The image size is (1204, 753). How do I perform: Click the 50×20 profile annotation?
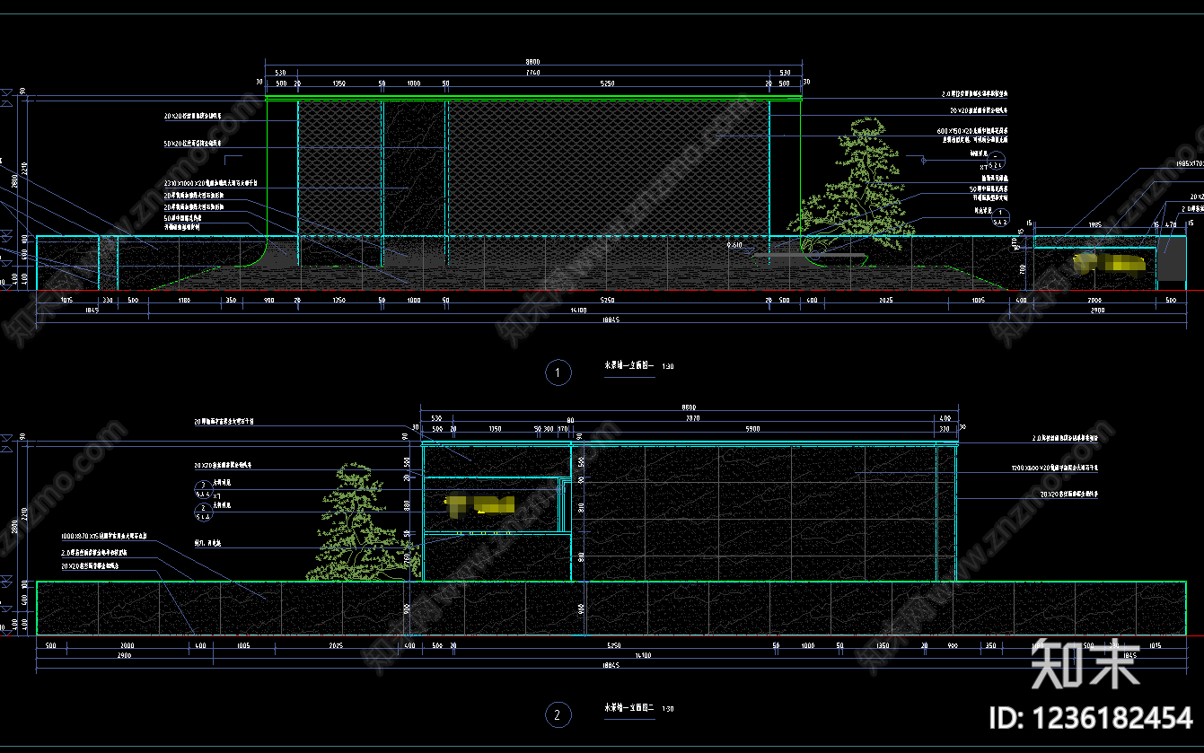(x=192, y=144)
